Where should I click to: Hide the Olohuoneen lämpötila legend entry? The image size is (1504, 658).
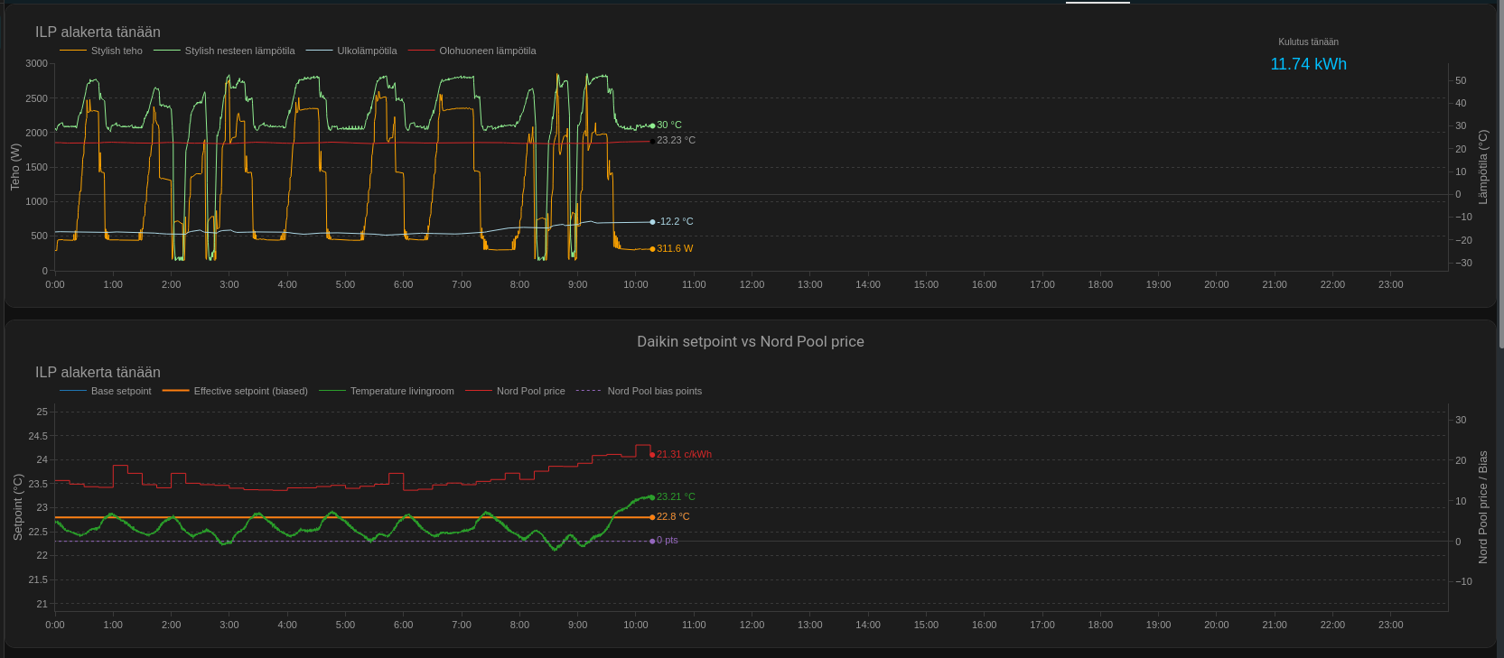[x=487, y=51]
